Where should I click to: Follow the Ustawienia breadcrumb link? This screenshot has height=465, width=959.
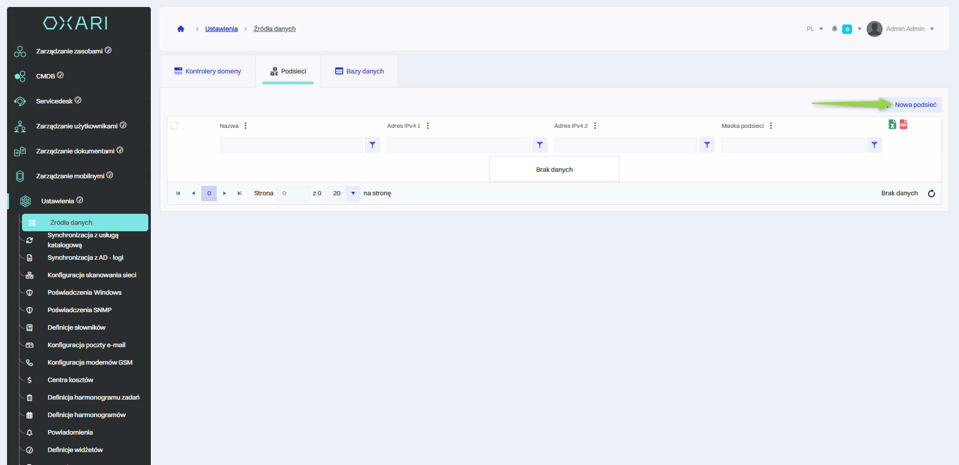[221, 29]
